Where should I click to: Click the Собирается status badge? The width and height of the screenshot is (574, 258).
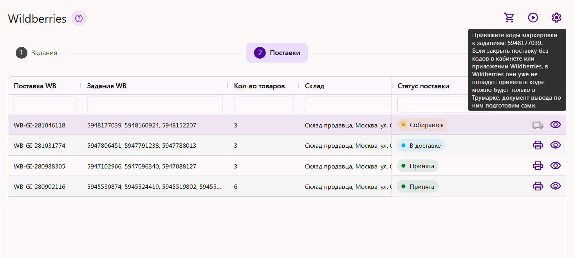click(422, 125)
